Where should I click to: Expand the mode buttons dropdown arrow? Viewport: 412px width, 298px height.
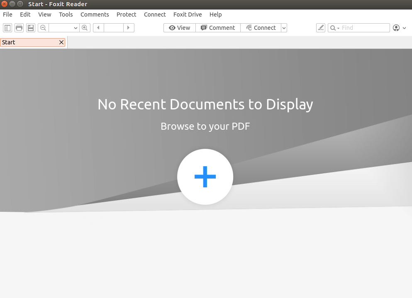pyautogui.click(x=284, y=28)
